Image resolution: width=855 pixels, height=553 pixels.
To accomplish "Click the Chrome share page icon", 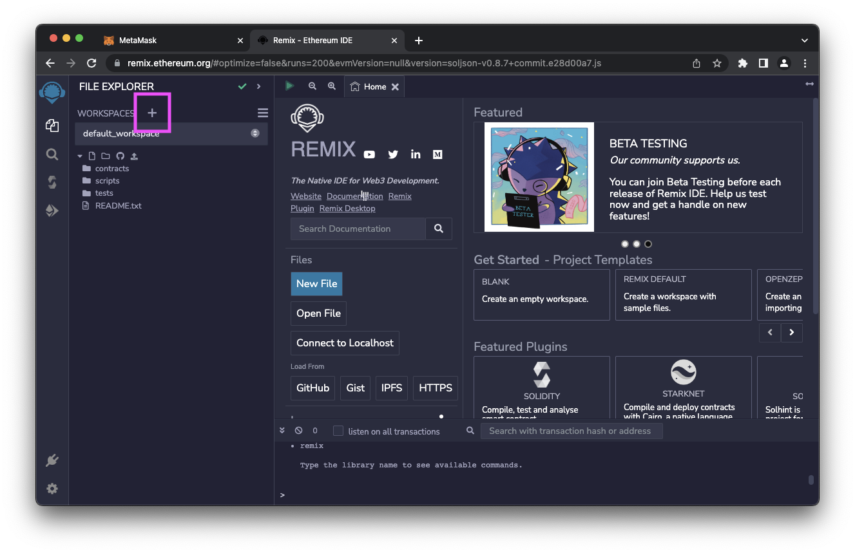I will point(696,63).
